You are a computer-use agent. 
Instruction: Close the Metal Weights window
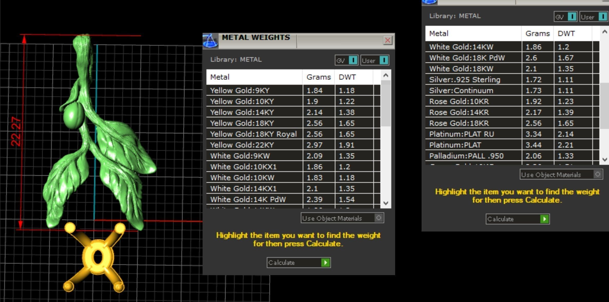click(387, 40)
